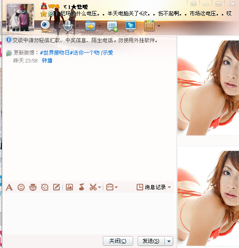Expand the 消息记录 dropdown arrow
The width and height of the screenshot is (239, 248).
170,187
